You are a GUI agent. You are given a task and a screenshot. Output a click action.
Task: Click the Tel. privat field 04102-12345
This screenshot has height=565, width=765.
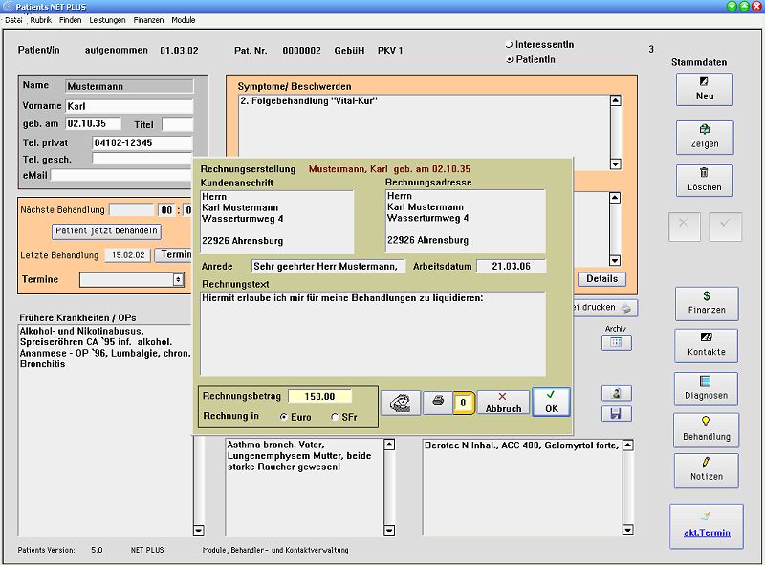coord(142,143)
